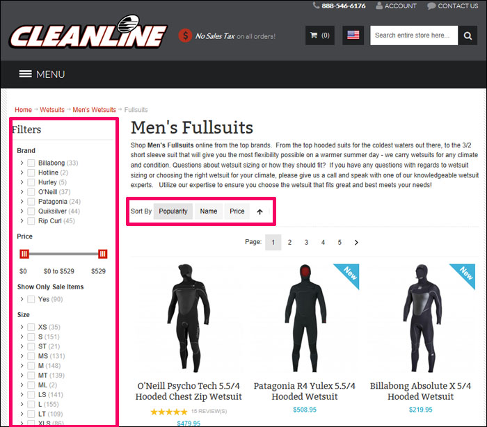
Task: Open Billabong Absolute X 5/4 product title
Action: click(420, 392)
